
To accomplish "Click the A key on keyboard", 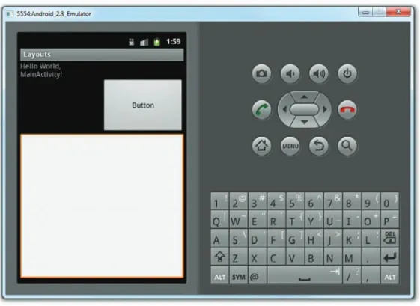I will pyautogui.click(x=219, y=238).
